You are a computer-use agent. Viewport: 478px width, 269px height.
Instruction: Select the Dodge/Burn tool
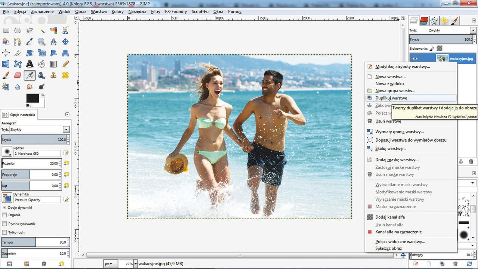click(x=41, y=87)
